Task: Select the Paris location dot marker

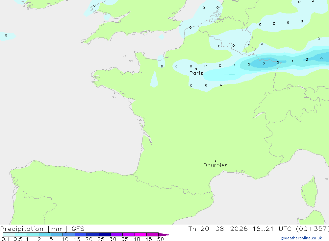Action: tap(196, 69)
